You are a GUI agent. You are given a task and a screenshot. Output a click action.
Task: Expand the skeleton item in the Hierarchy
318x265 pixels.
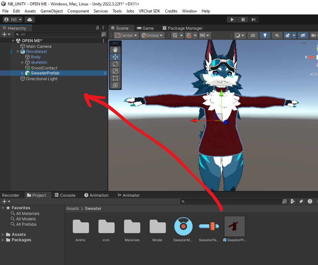point(23,62)
